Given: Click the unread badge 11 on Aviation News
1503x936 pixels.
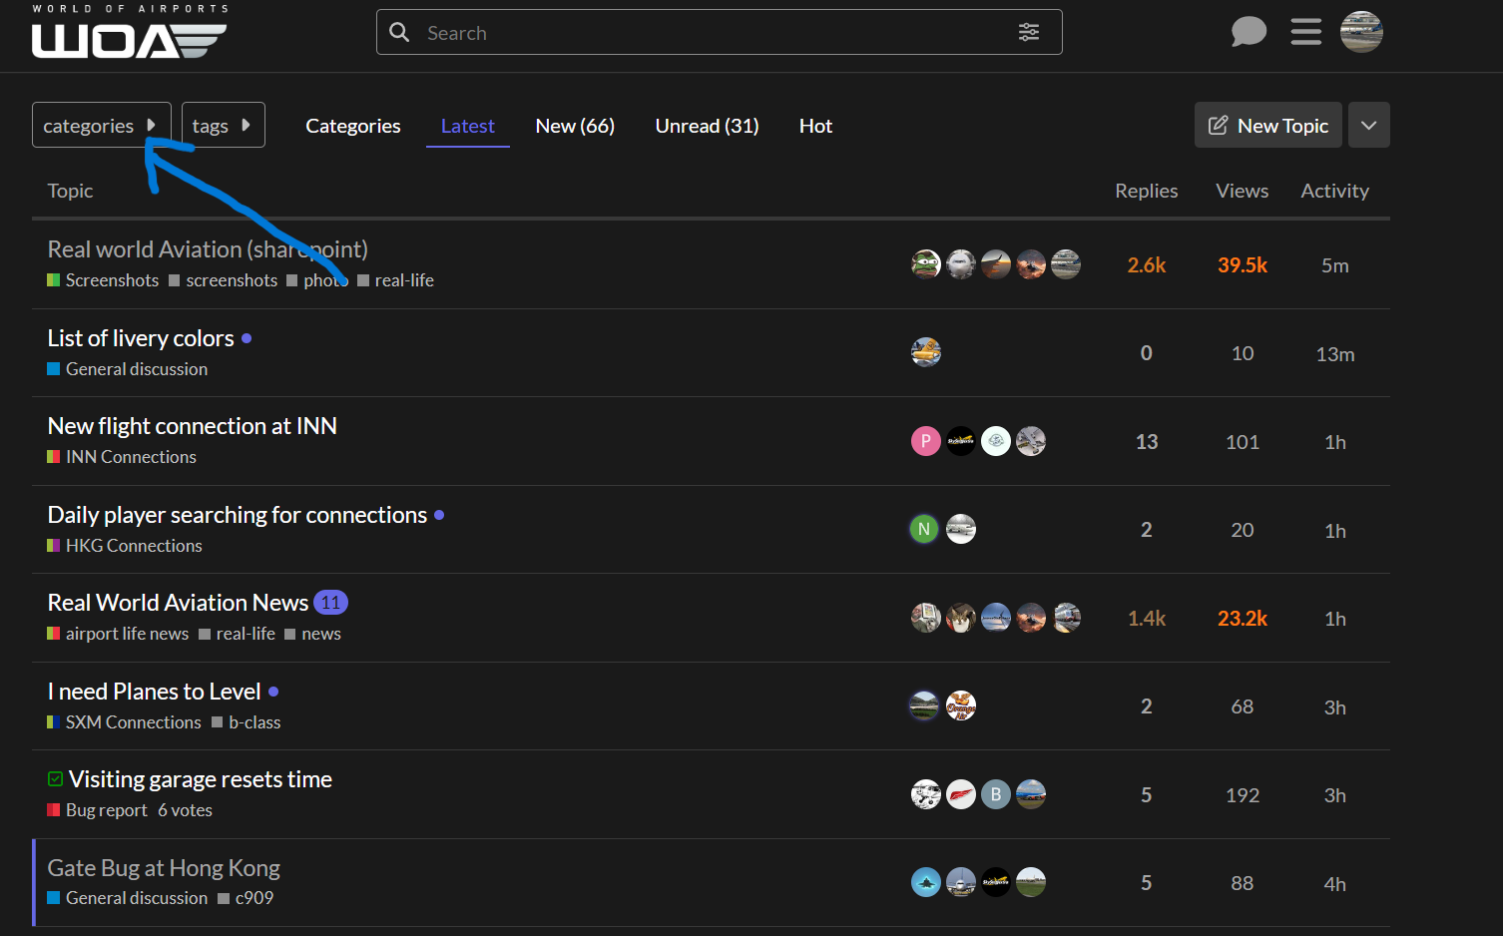Looking at the screenshot, I should [x=330, y=603].
